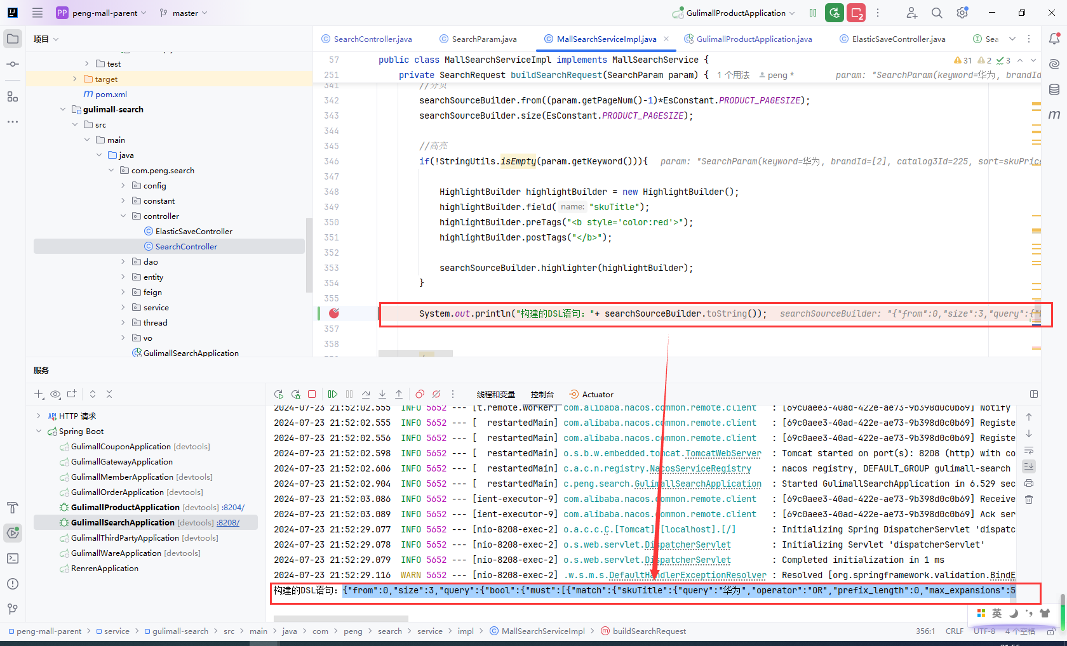
Task: Click Add Service plus icon
Action: pyautogui.click(x=39, y=394)
